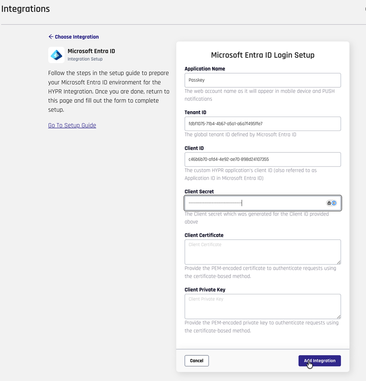This screenshot has width=366, height=381.
Task: Click the Integrations page heading
Action: 26,9
